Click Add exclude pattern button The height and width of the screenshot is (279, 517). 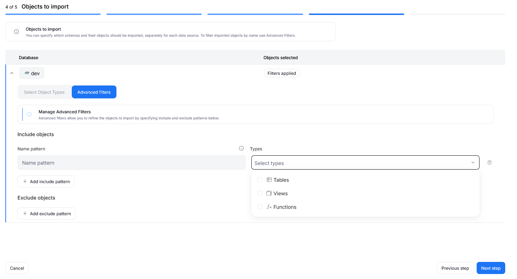[46, 213]
